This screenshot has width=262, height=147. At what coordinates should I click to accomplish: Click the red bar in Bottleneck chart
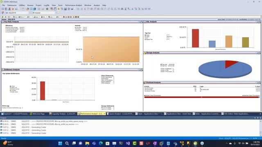[43, 91]
